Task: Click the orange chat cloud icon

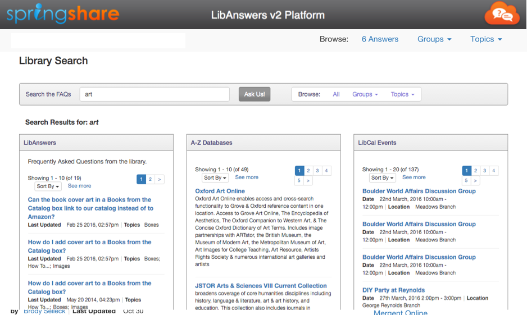Action: (x=502, y=13)
